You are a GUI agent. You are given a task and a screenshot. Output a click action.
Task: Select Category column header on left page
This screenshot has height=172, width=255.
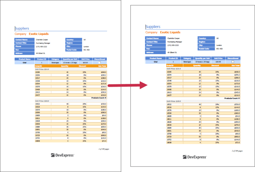[x=55, y=59]
